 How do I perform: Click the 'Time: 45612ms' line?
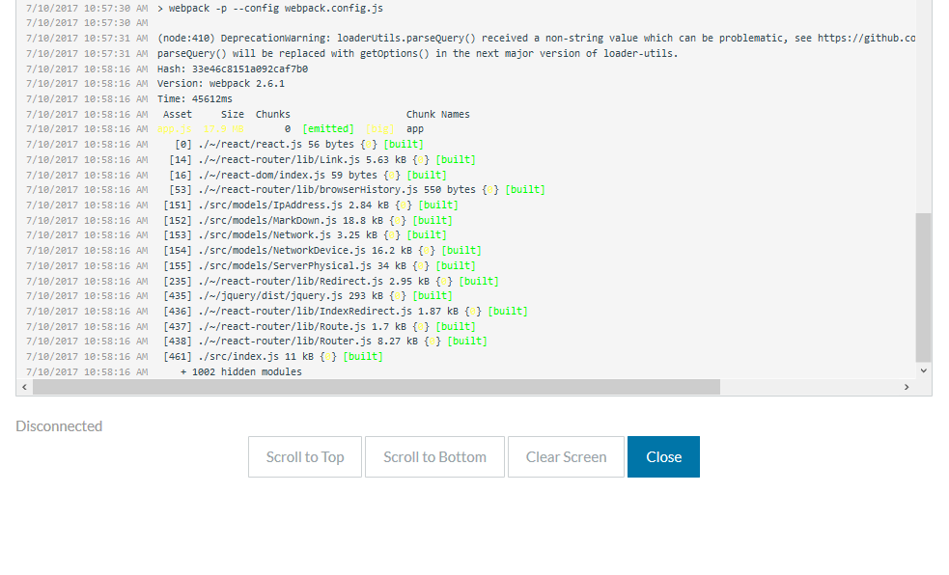(195, 99)
